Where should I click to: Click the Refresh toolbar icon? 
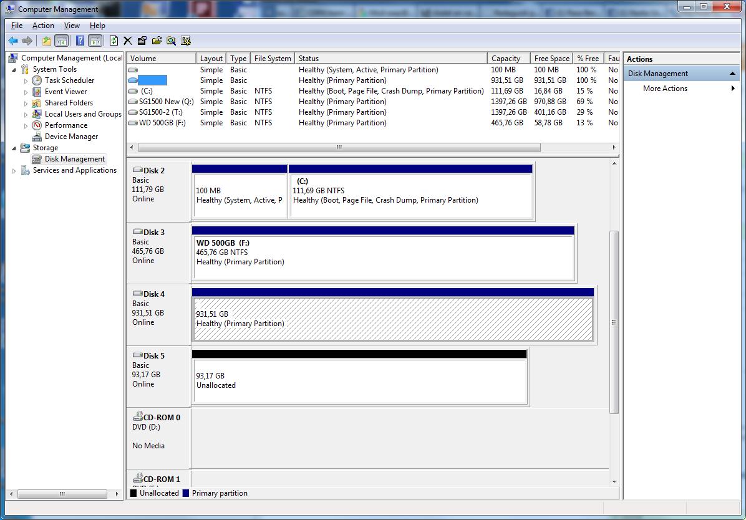coord(114,41)
